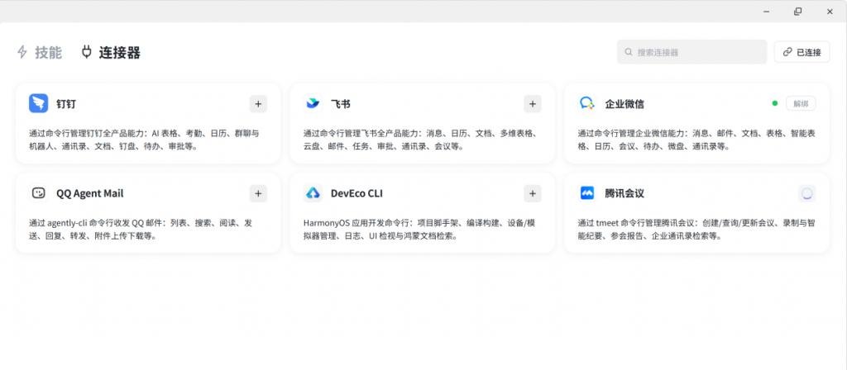Click the 企业微信 logo icon
The image size is (847, 370).
coord(587,103)
